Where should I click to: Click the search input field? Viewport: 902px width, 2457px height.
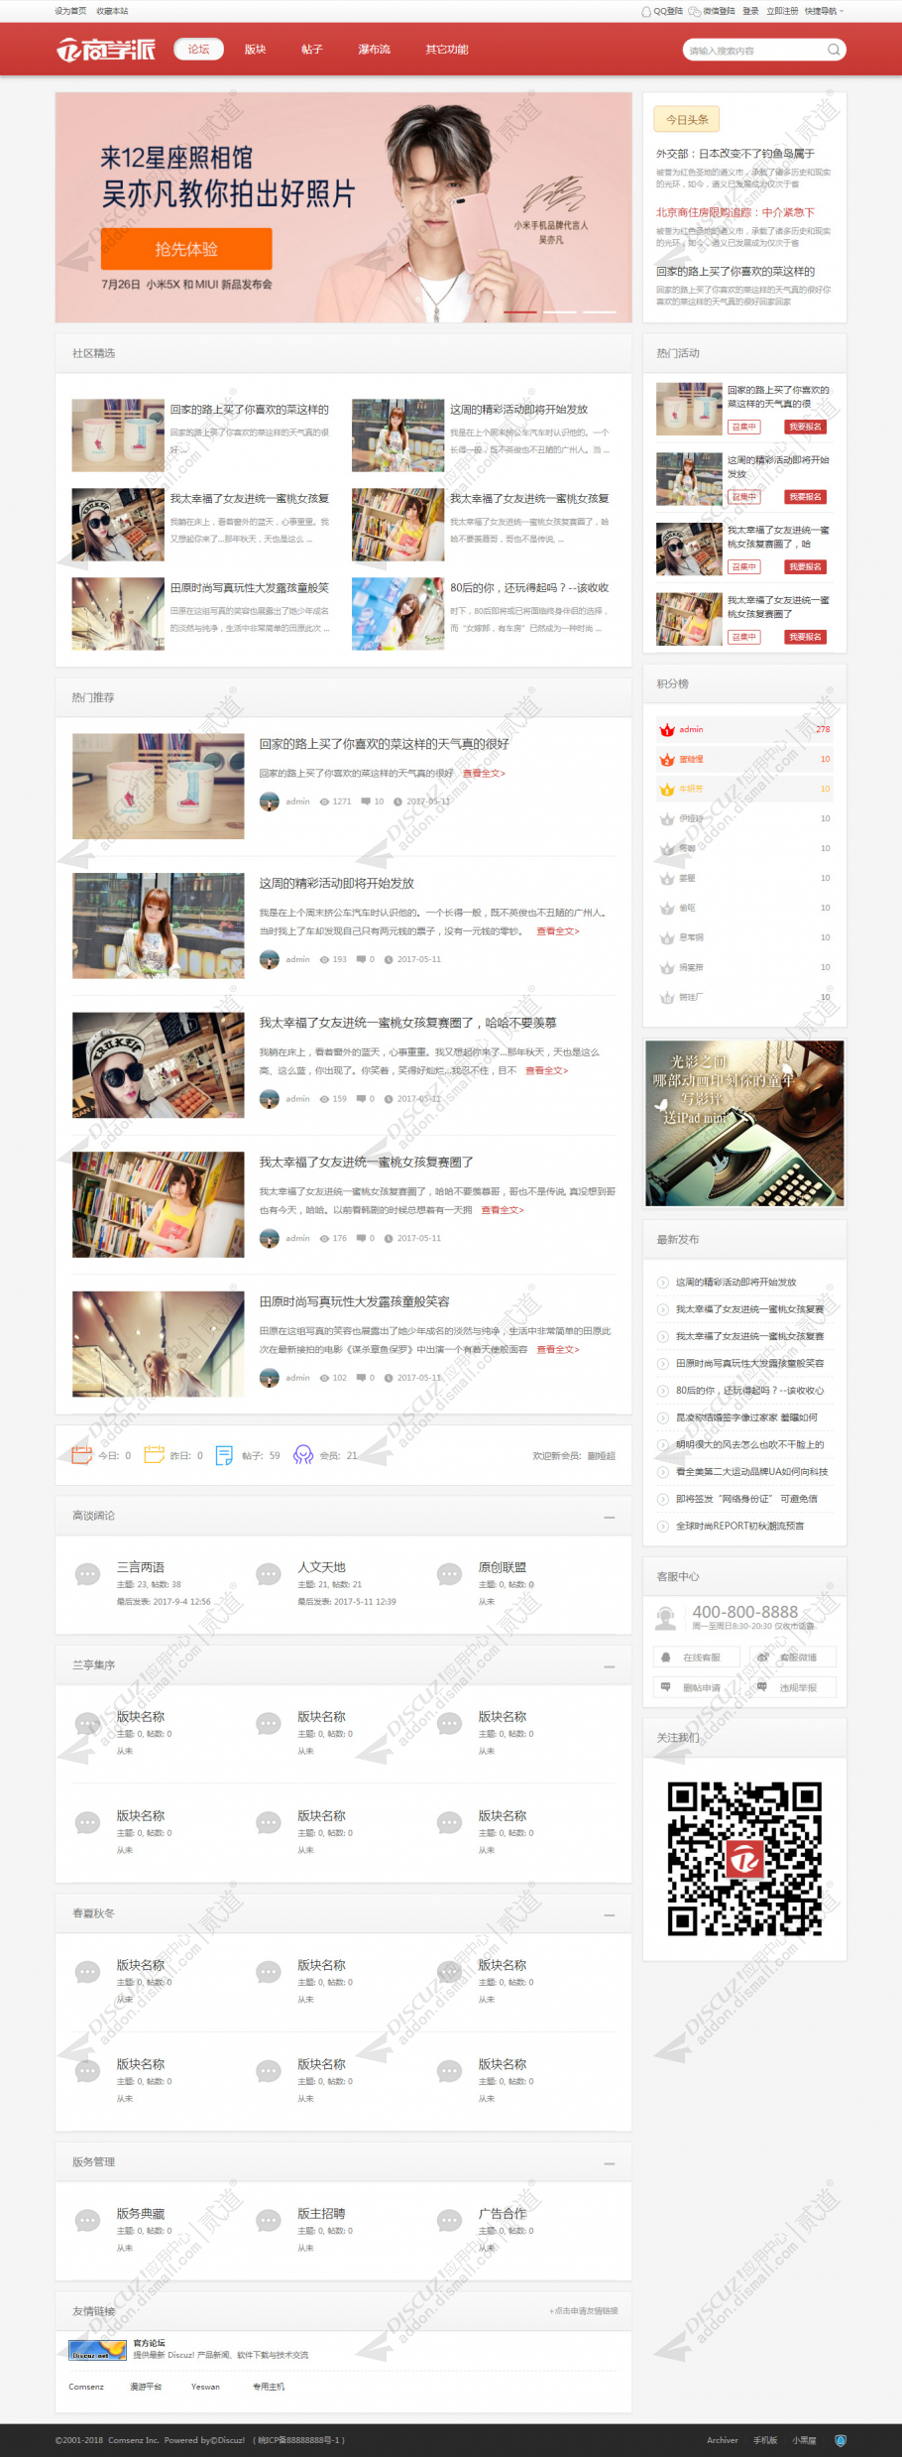755,50
